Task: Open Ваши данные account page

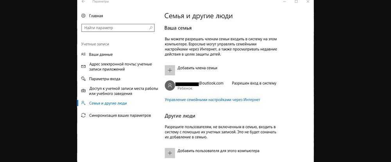Action: (x=101, y=55)
